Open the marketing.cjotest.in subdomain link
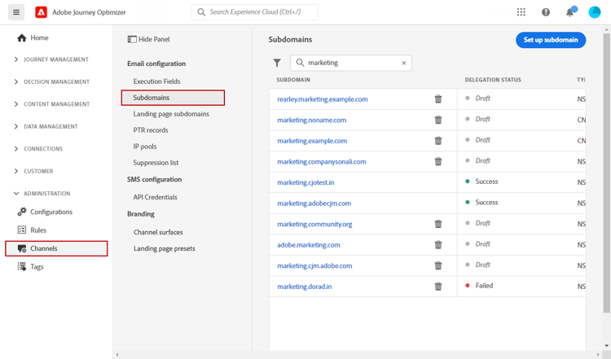611x359 pixels. [x=305, y=182]
